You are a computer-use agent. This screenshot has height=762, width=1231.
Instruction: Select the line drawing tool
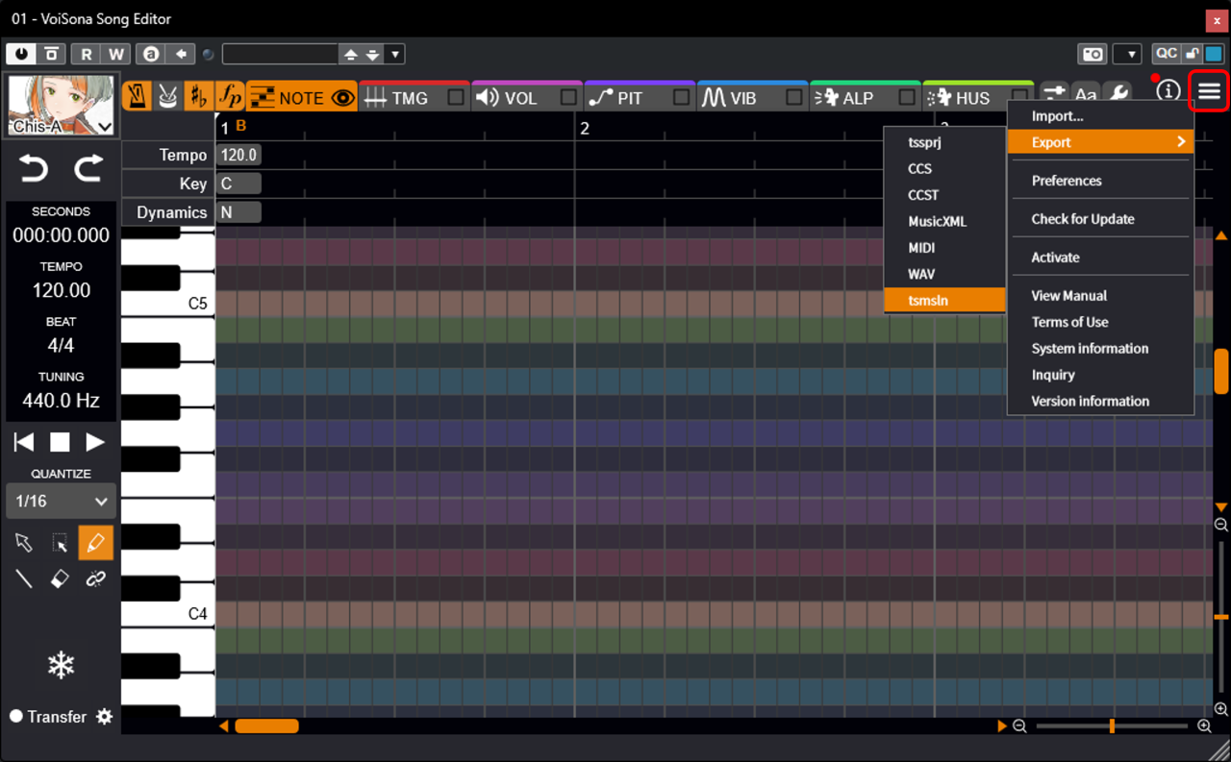coord(24,578)
